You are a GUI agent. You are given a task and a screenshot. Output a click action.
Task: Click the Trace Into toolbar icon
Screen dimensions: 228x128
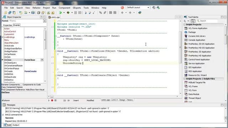pyautogui.click(x=85, y=13)
